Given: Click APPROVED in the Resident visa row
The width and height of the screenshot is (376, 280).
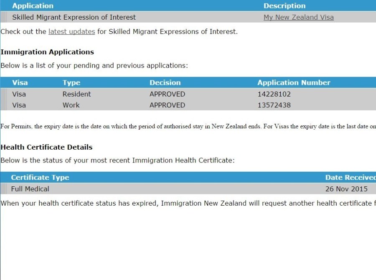Looking at the screenshot, I should 167,94.
